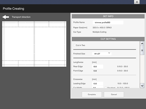
Task: Grab the Cut Setting scrollbar thumb
Action: tap(142, 50)
